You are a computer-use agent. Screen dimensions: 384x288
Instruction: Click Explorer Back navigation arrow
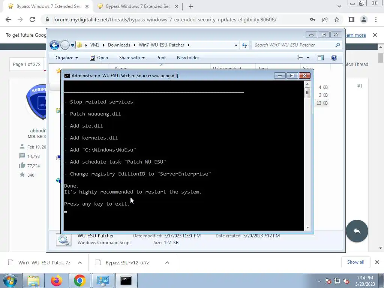coord(54,45)
